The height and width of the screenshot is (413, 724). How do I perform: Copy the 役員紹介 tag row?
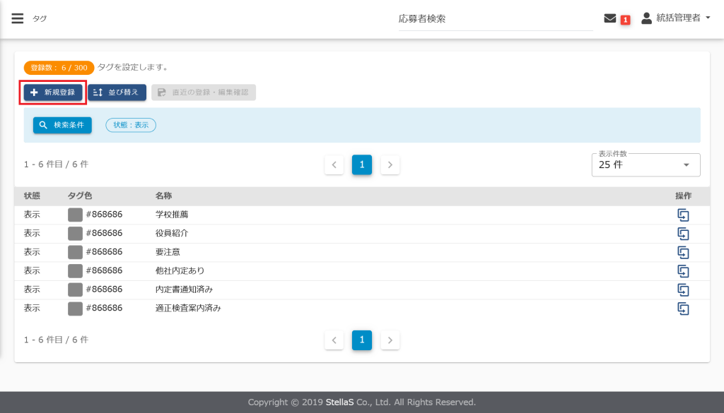(x=683, y=234)
